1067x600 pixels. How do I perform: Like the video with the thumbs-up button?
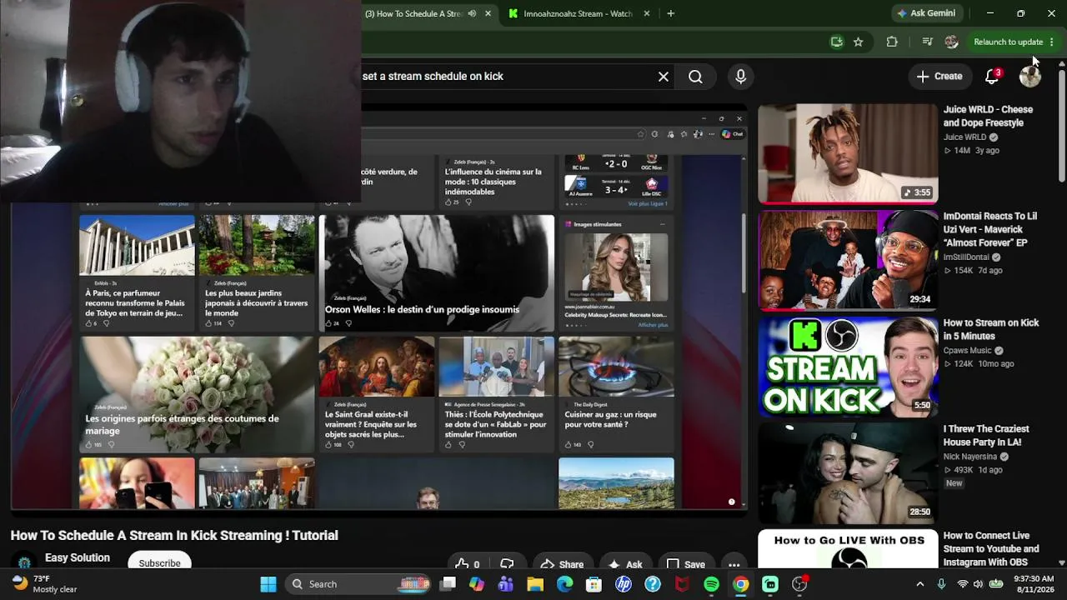(468, 564)
